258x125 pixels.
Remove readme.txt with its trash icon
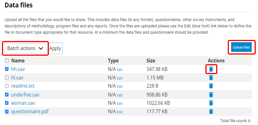[211, 86]
